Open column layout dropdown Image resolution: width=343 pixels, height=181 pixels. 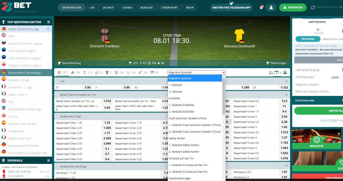(x=278, y=72)
